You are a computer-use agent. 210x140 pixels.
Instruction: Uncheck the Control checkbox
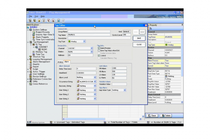(99, 55)
